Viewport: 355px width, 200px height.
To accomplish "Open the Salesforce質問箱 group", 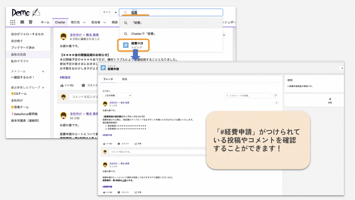I will 24,114.
